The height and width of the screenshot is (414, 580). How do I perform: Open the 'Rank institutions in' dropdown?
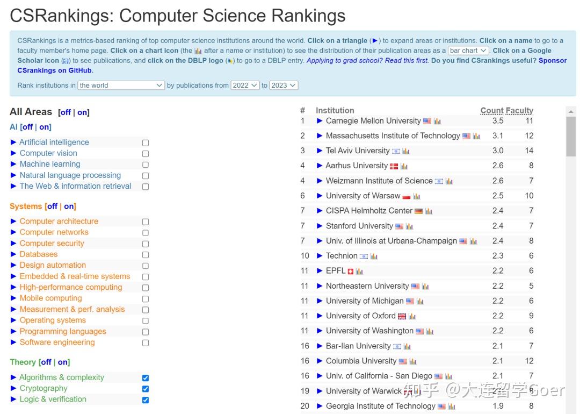(x=121, y=85)
